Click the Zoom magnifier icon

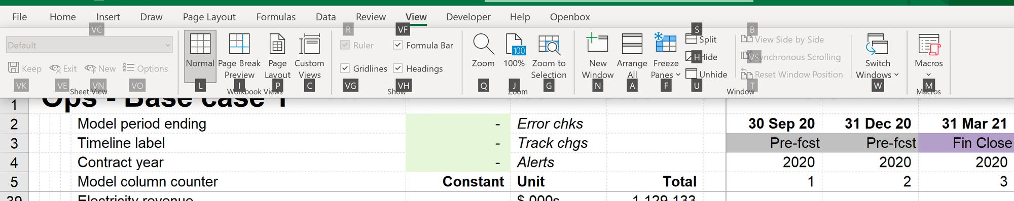483,44
